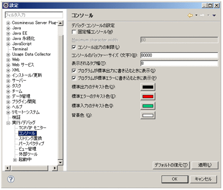Open the background white color swatch
Viewport: 223px width, 190px height.
click(x=148, y=115)
